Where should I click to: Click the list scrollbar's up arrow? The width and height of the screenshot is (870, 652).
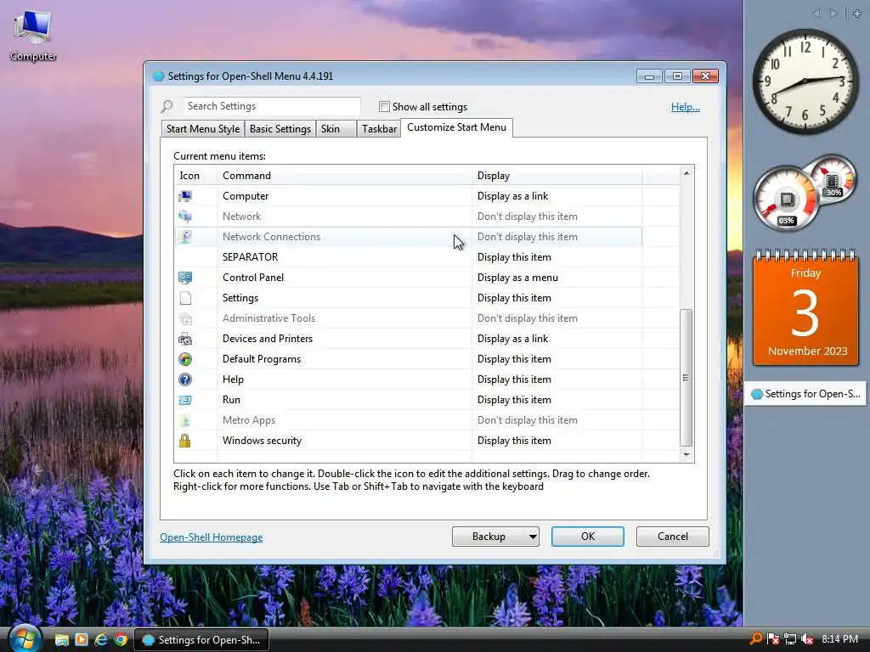[686, 173]
